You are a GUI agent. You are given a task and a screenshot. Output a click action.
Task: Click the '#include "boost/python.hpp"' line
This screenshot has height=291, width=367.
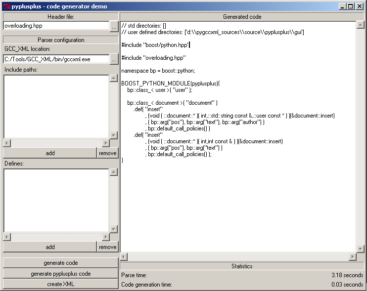pos(155,45)
